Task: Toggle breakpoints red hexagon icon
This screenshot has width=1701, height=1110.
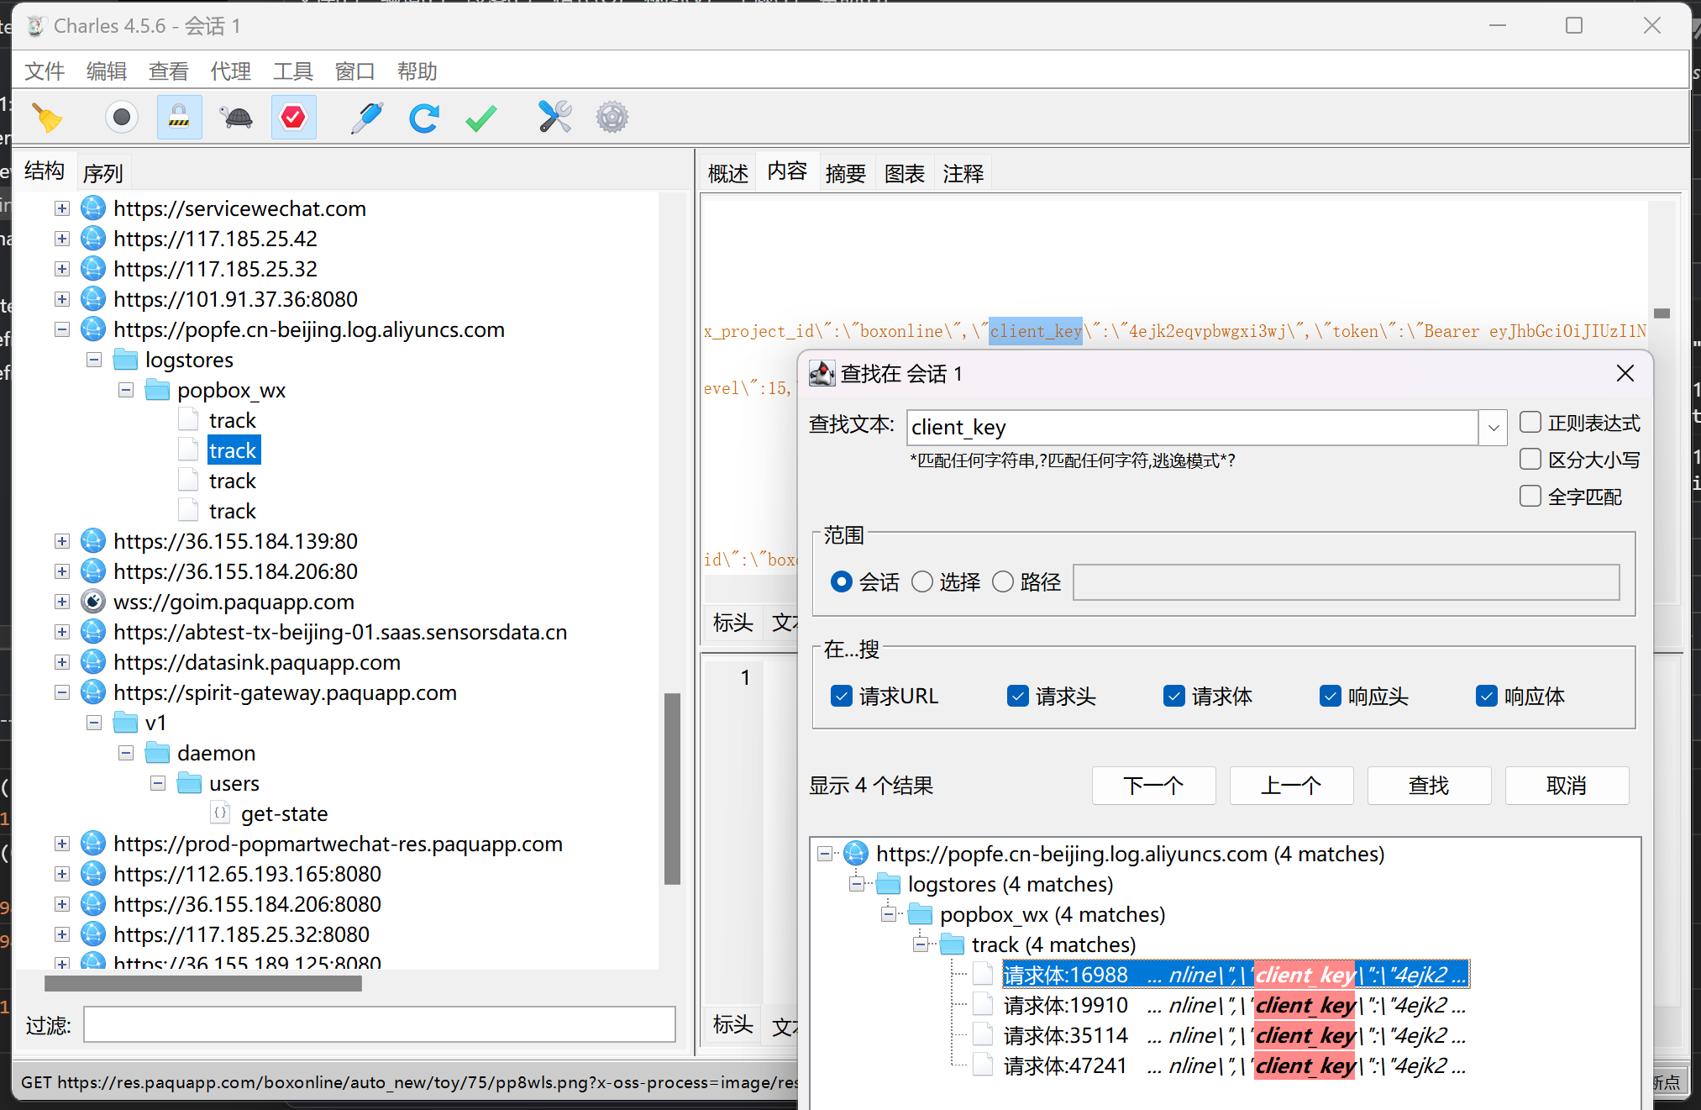Action: (293, 117)
